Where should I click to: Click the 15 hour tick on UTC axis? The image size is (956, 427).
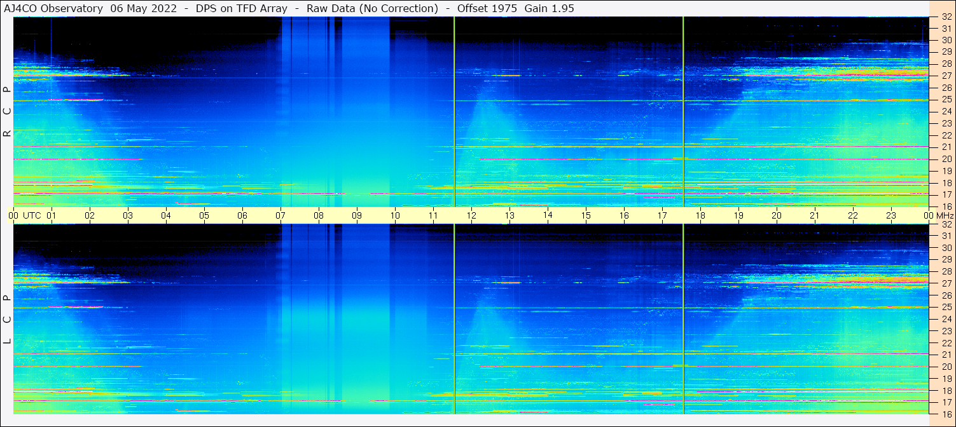coord(586,215)
